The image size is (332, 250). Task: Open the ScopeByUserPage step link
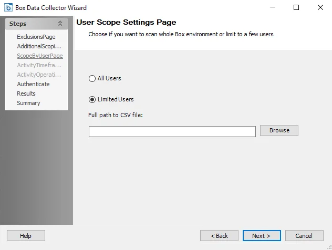click(40, 56)
